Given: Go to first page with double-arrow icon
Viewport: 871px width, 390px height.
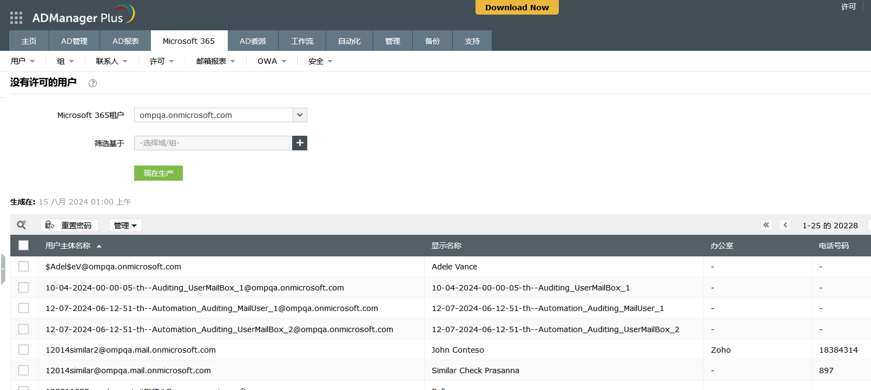Looking at the screenshot, I should (x=766, y=225).
